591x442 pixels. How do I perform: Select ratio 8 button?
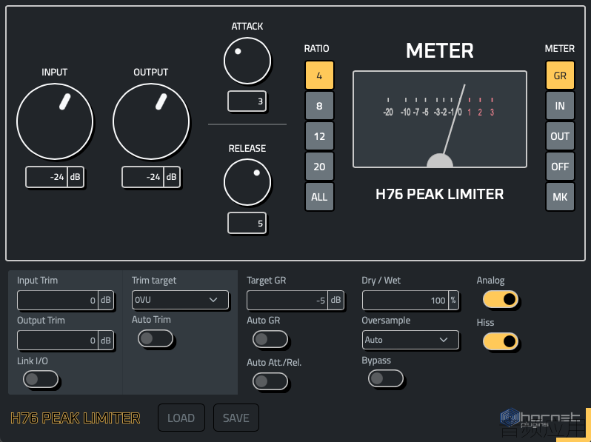[x=319, y=106]
